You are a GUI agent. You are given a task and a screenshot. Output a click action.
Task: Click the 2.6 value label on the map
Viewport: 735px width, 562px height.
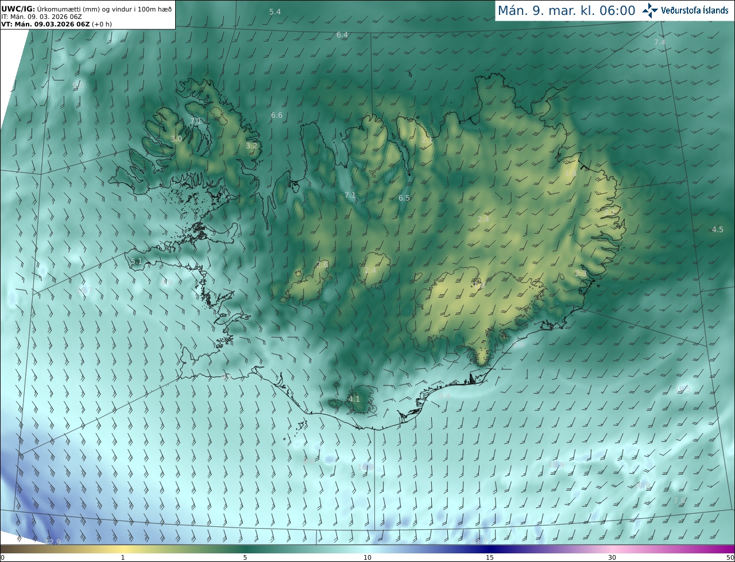[x=322, y=264]
